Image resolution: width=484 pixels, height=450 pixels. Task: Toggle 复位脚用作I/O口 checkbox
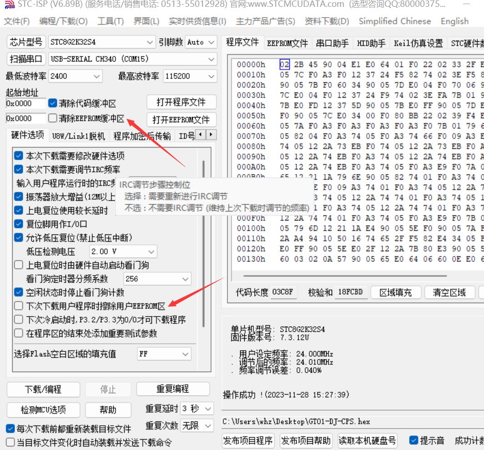(x=19, y=224)
